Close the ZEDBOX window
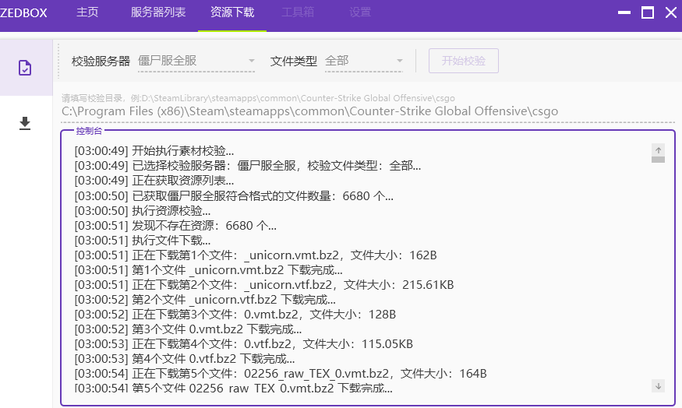Viewport: 682px width, 408px height. 671,12
